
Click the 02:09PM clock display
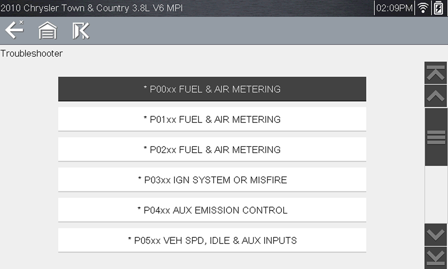pyautogui.click(x=394, y=8)
